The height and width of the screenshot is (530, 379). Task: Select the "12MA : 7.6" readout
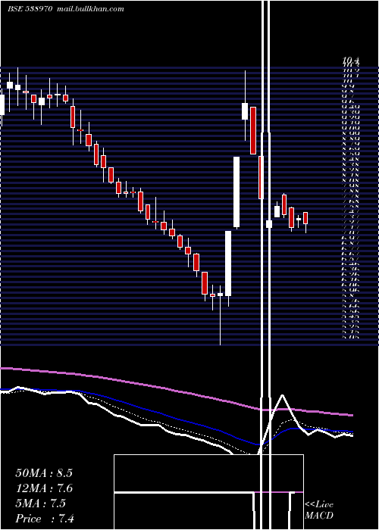44,488
